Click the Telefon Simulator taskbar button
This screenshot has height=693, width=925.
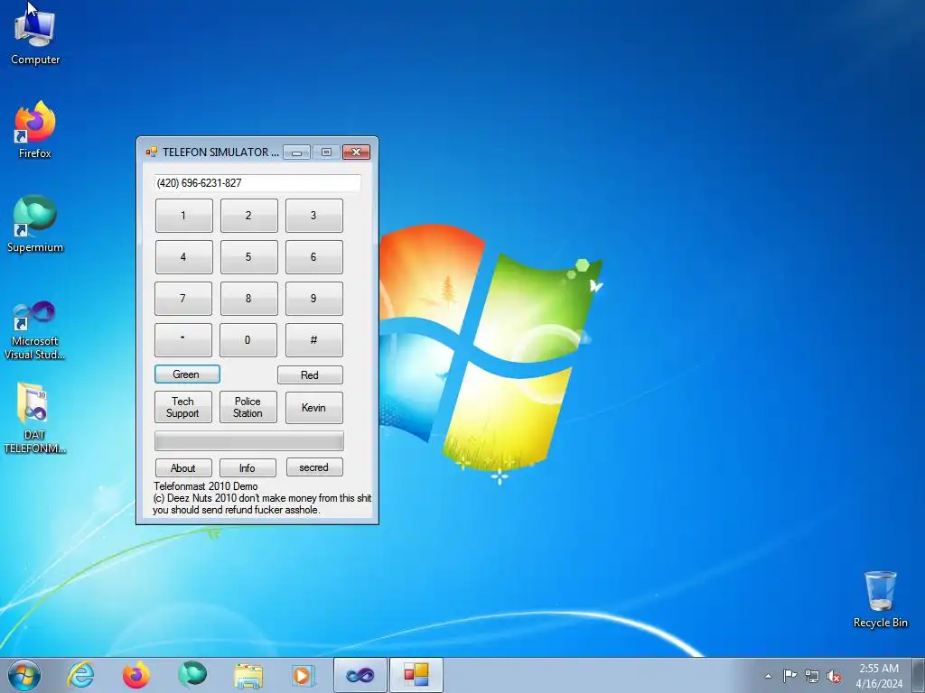[x=416, y=675]
